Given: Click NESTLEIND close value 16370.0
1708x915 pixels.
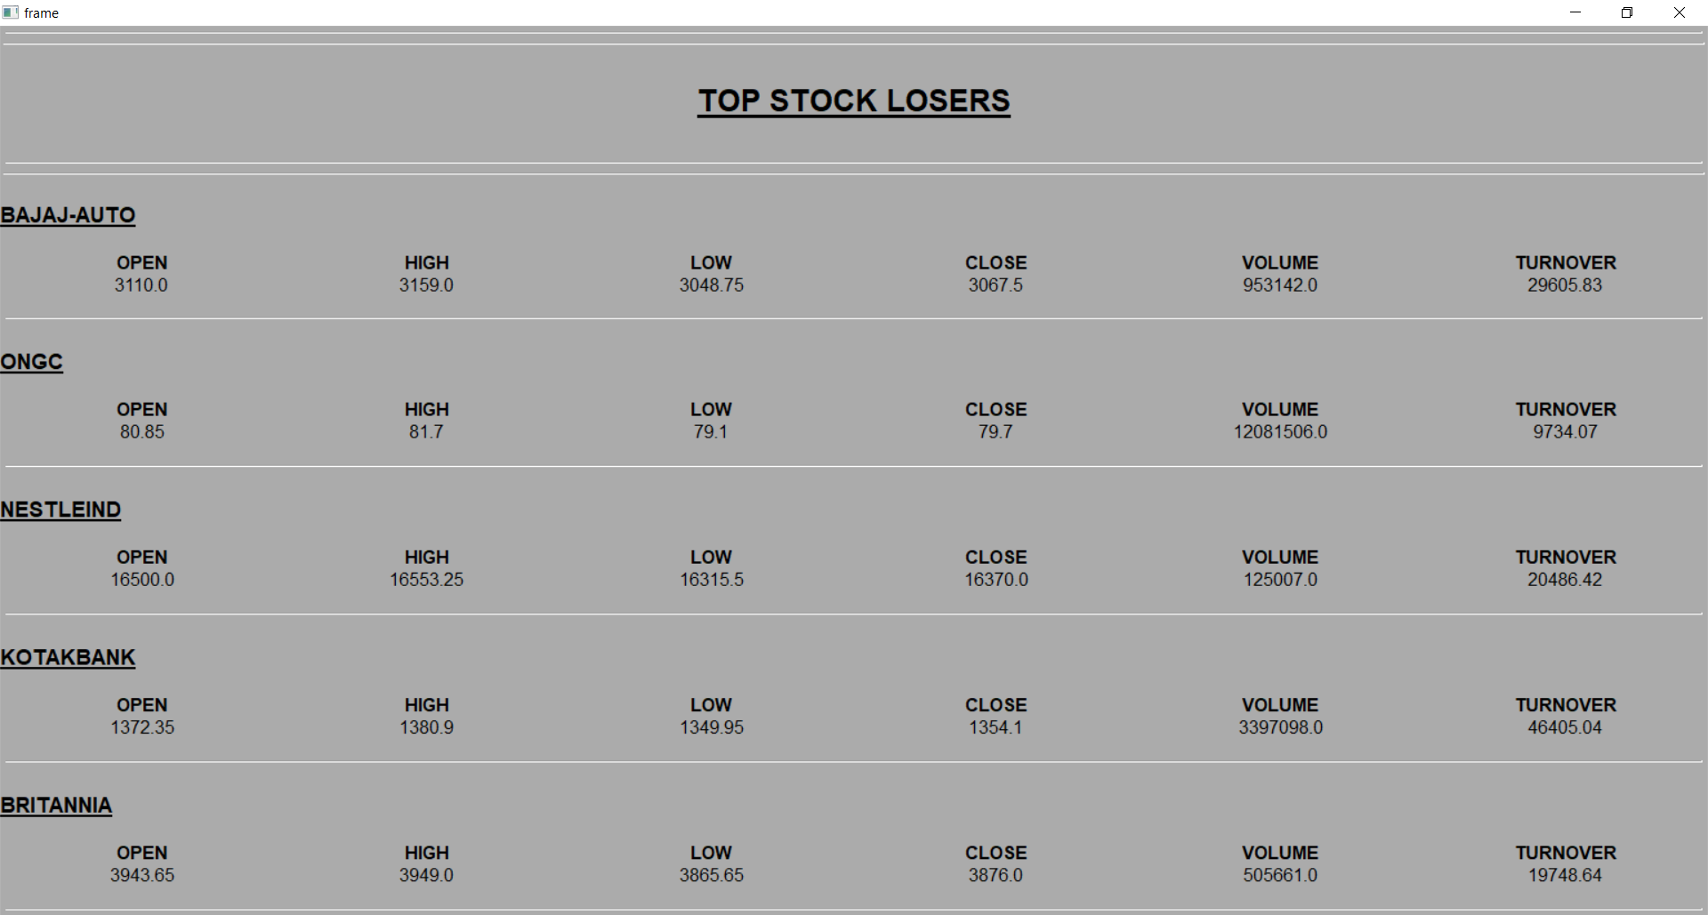Looking at the screenshot, I should point(995,579).
